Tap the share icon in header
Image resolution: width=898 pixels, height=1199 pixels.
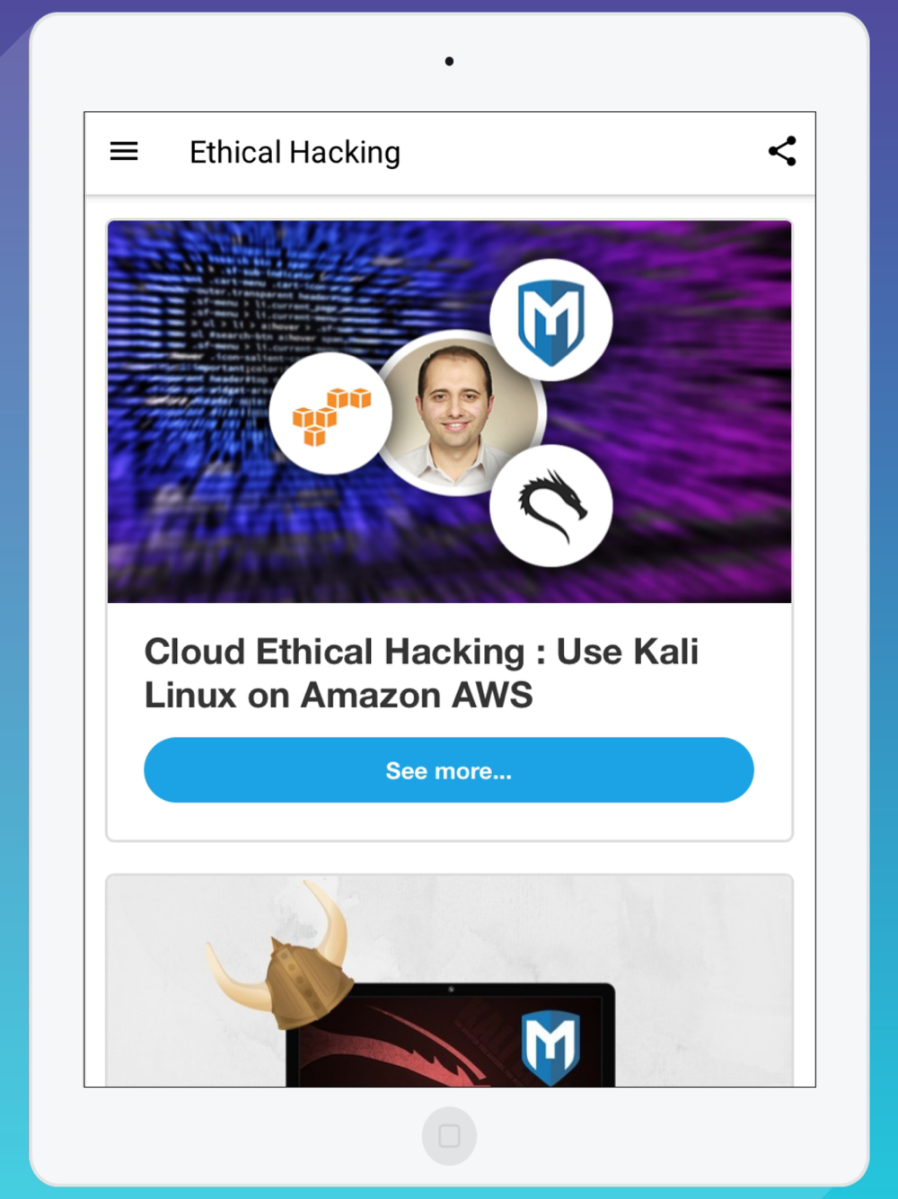(x=782, y=151)
